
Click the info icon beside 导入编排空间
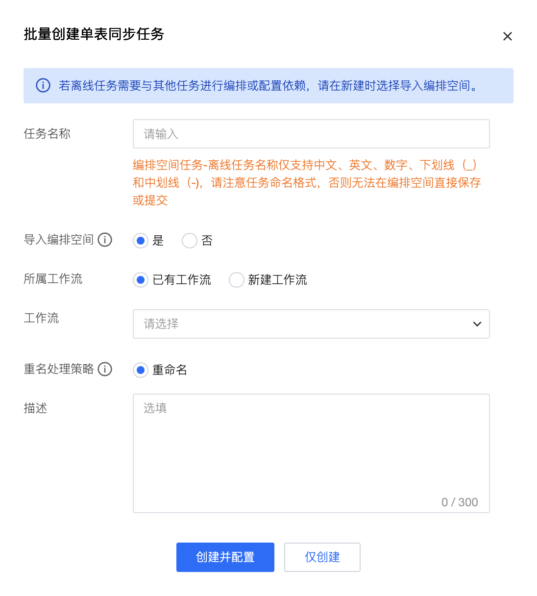(105, 240)
